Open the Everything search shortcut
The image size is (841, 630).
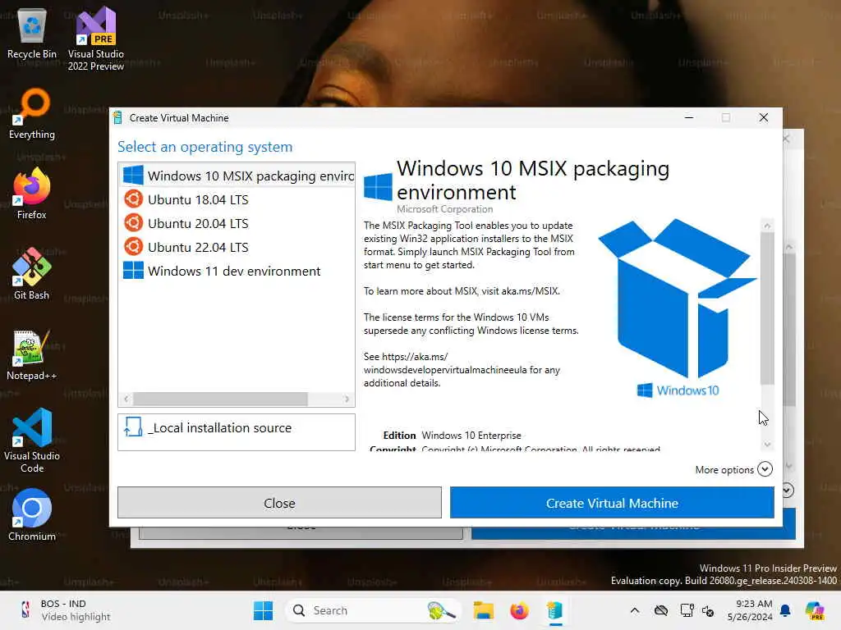point(32,114)
